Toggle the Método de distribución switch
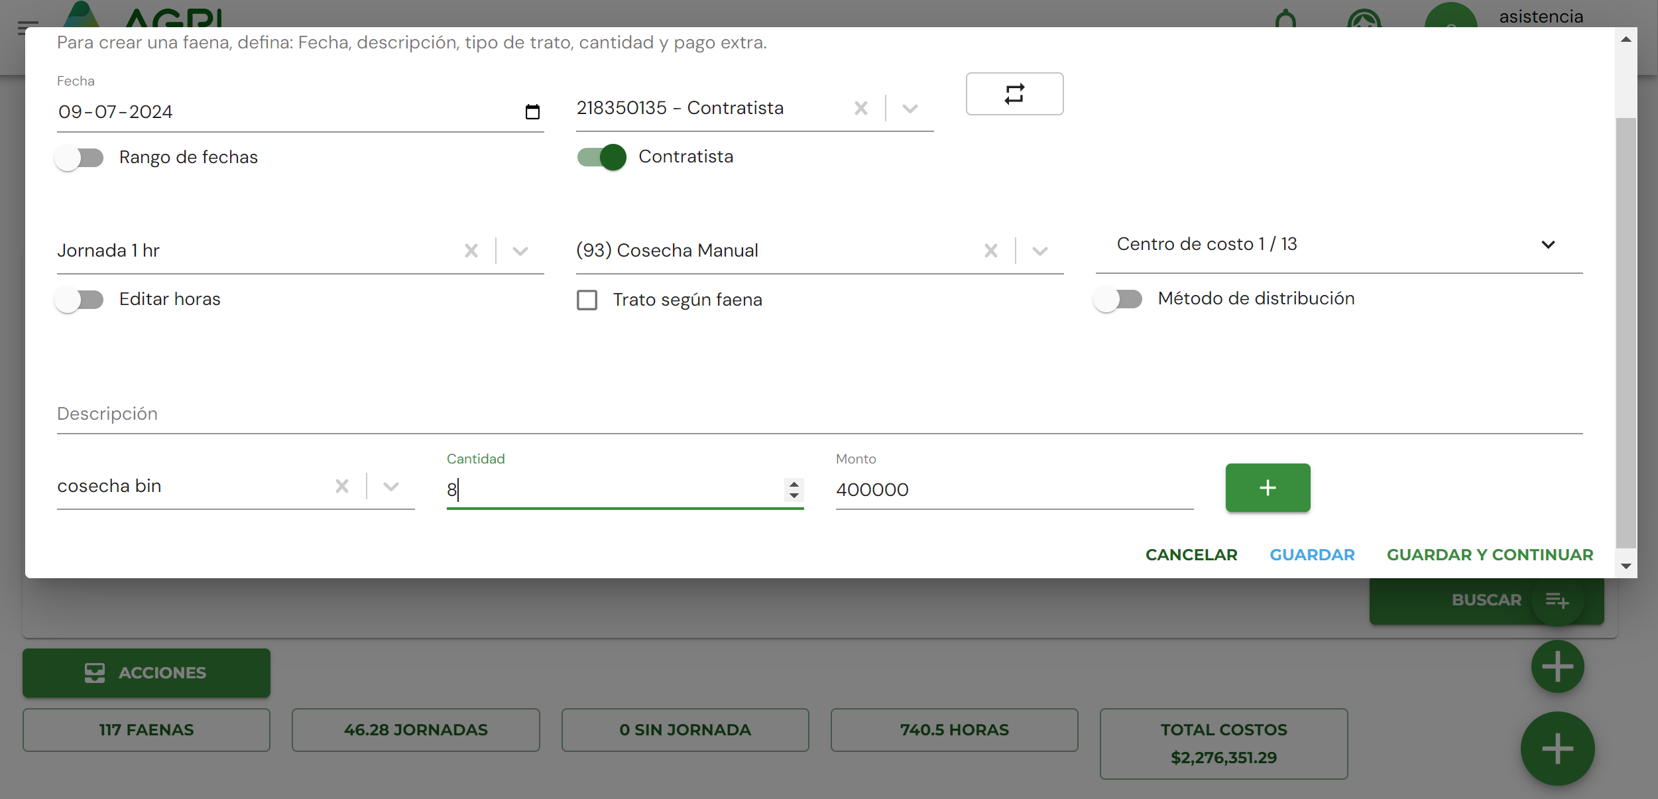Viewport: 1658px width, 799px height. click(1118, 299)
